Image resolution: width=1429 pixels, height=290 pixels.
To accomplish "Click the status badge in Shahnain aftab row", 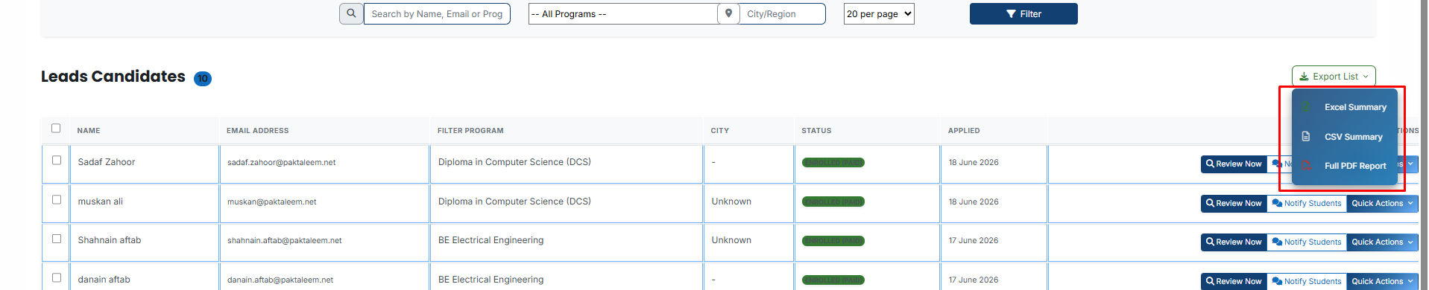I will tap(833, 241).
